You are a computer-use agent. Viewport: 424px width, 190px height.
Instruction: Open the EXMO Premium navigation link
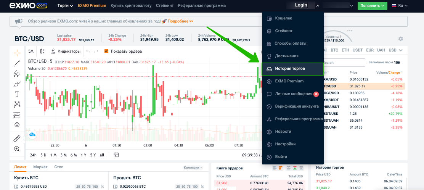tap(92, 5)
